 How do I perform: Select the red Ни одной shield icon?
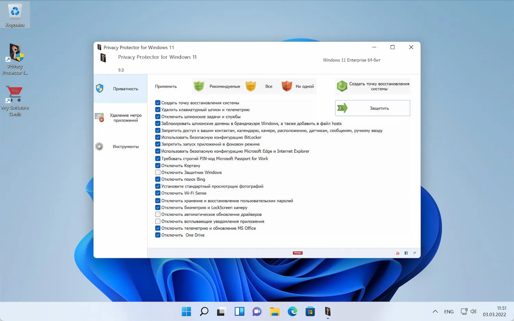coord(286,86)
